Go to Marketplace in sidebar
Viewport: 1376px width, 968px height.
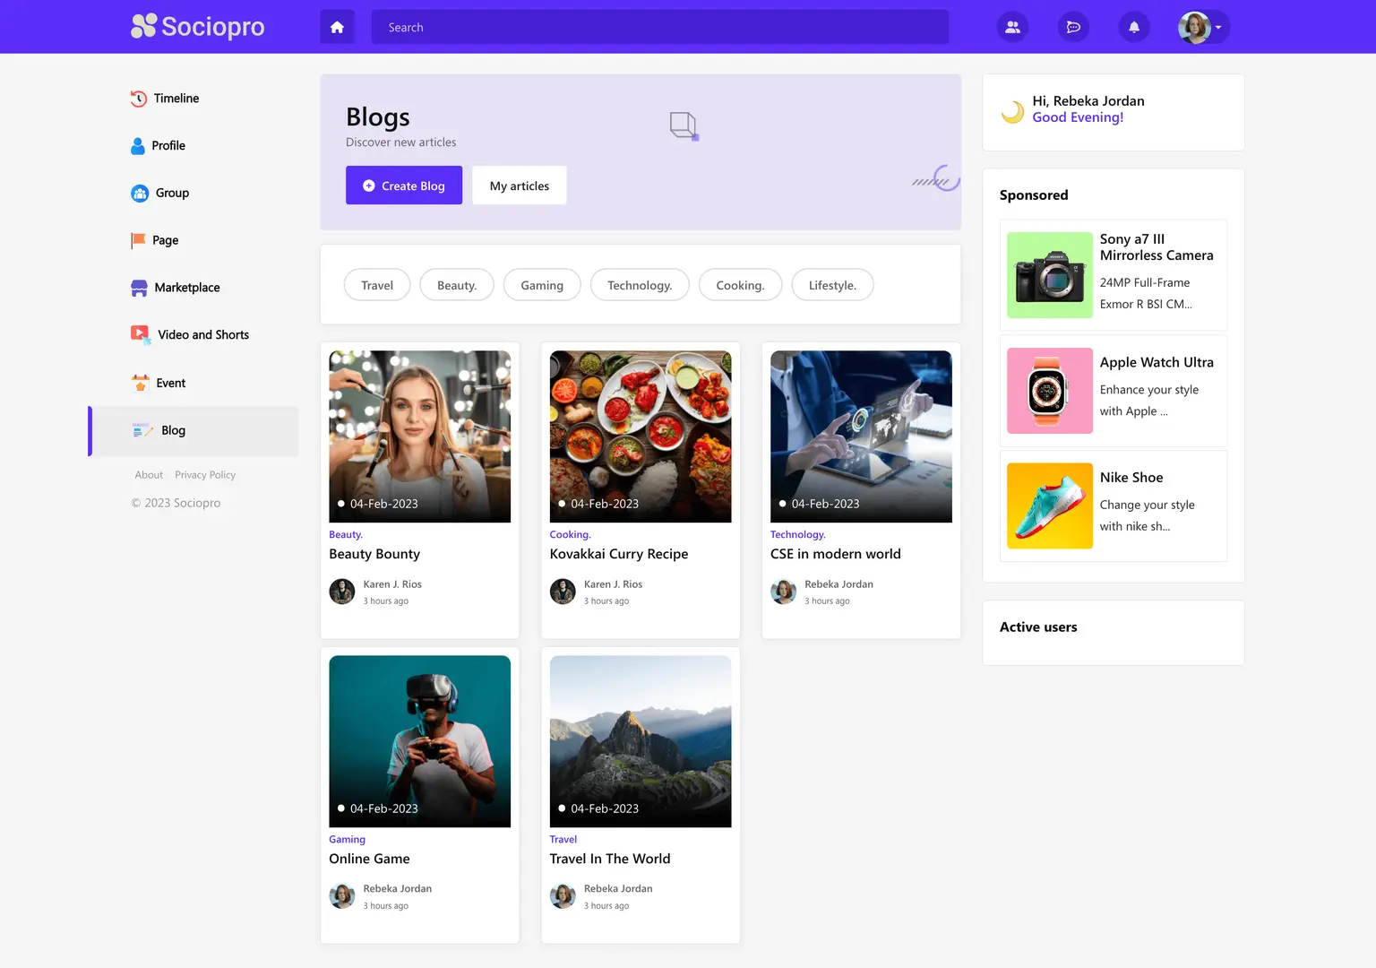coord(186,288)
